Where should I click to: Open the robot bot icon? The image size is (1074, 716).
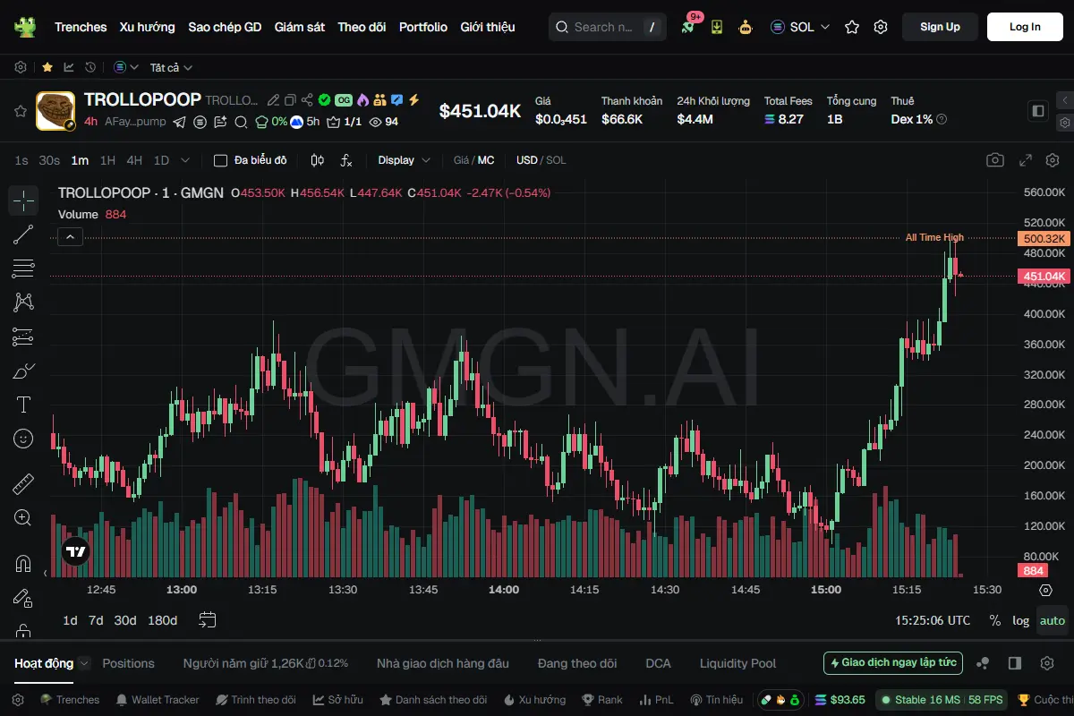(745, 27)
